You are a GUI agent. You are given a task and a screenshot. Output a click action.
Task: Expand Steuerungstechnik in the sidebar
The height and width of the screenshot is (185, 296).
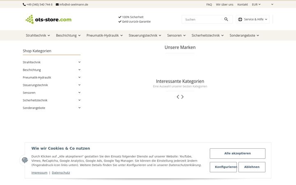click(x=79, y=85)
